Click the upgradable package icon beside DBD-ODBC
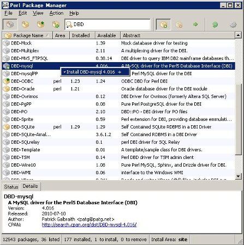The height and width of the screenshot is (245, 244). (7, 81)
